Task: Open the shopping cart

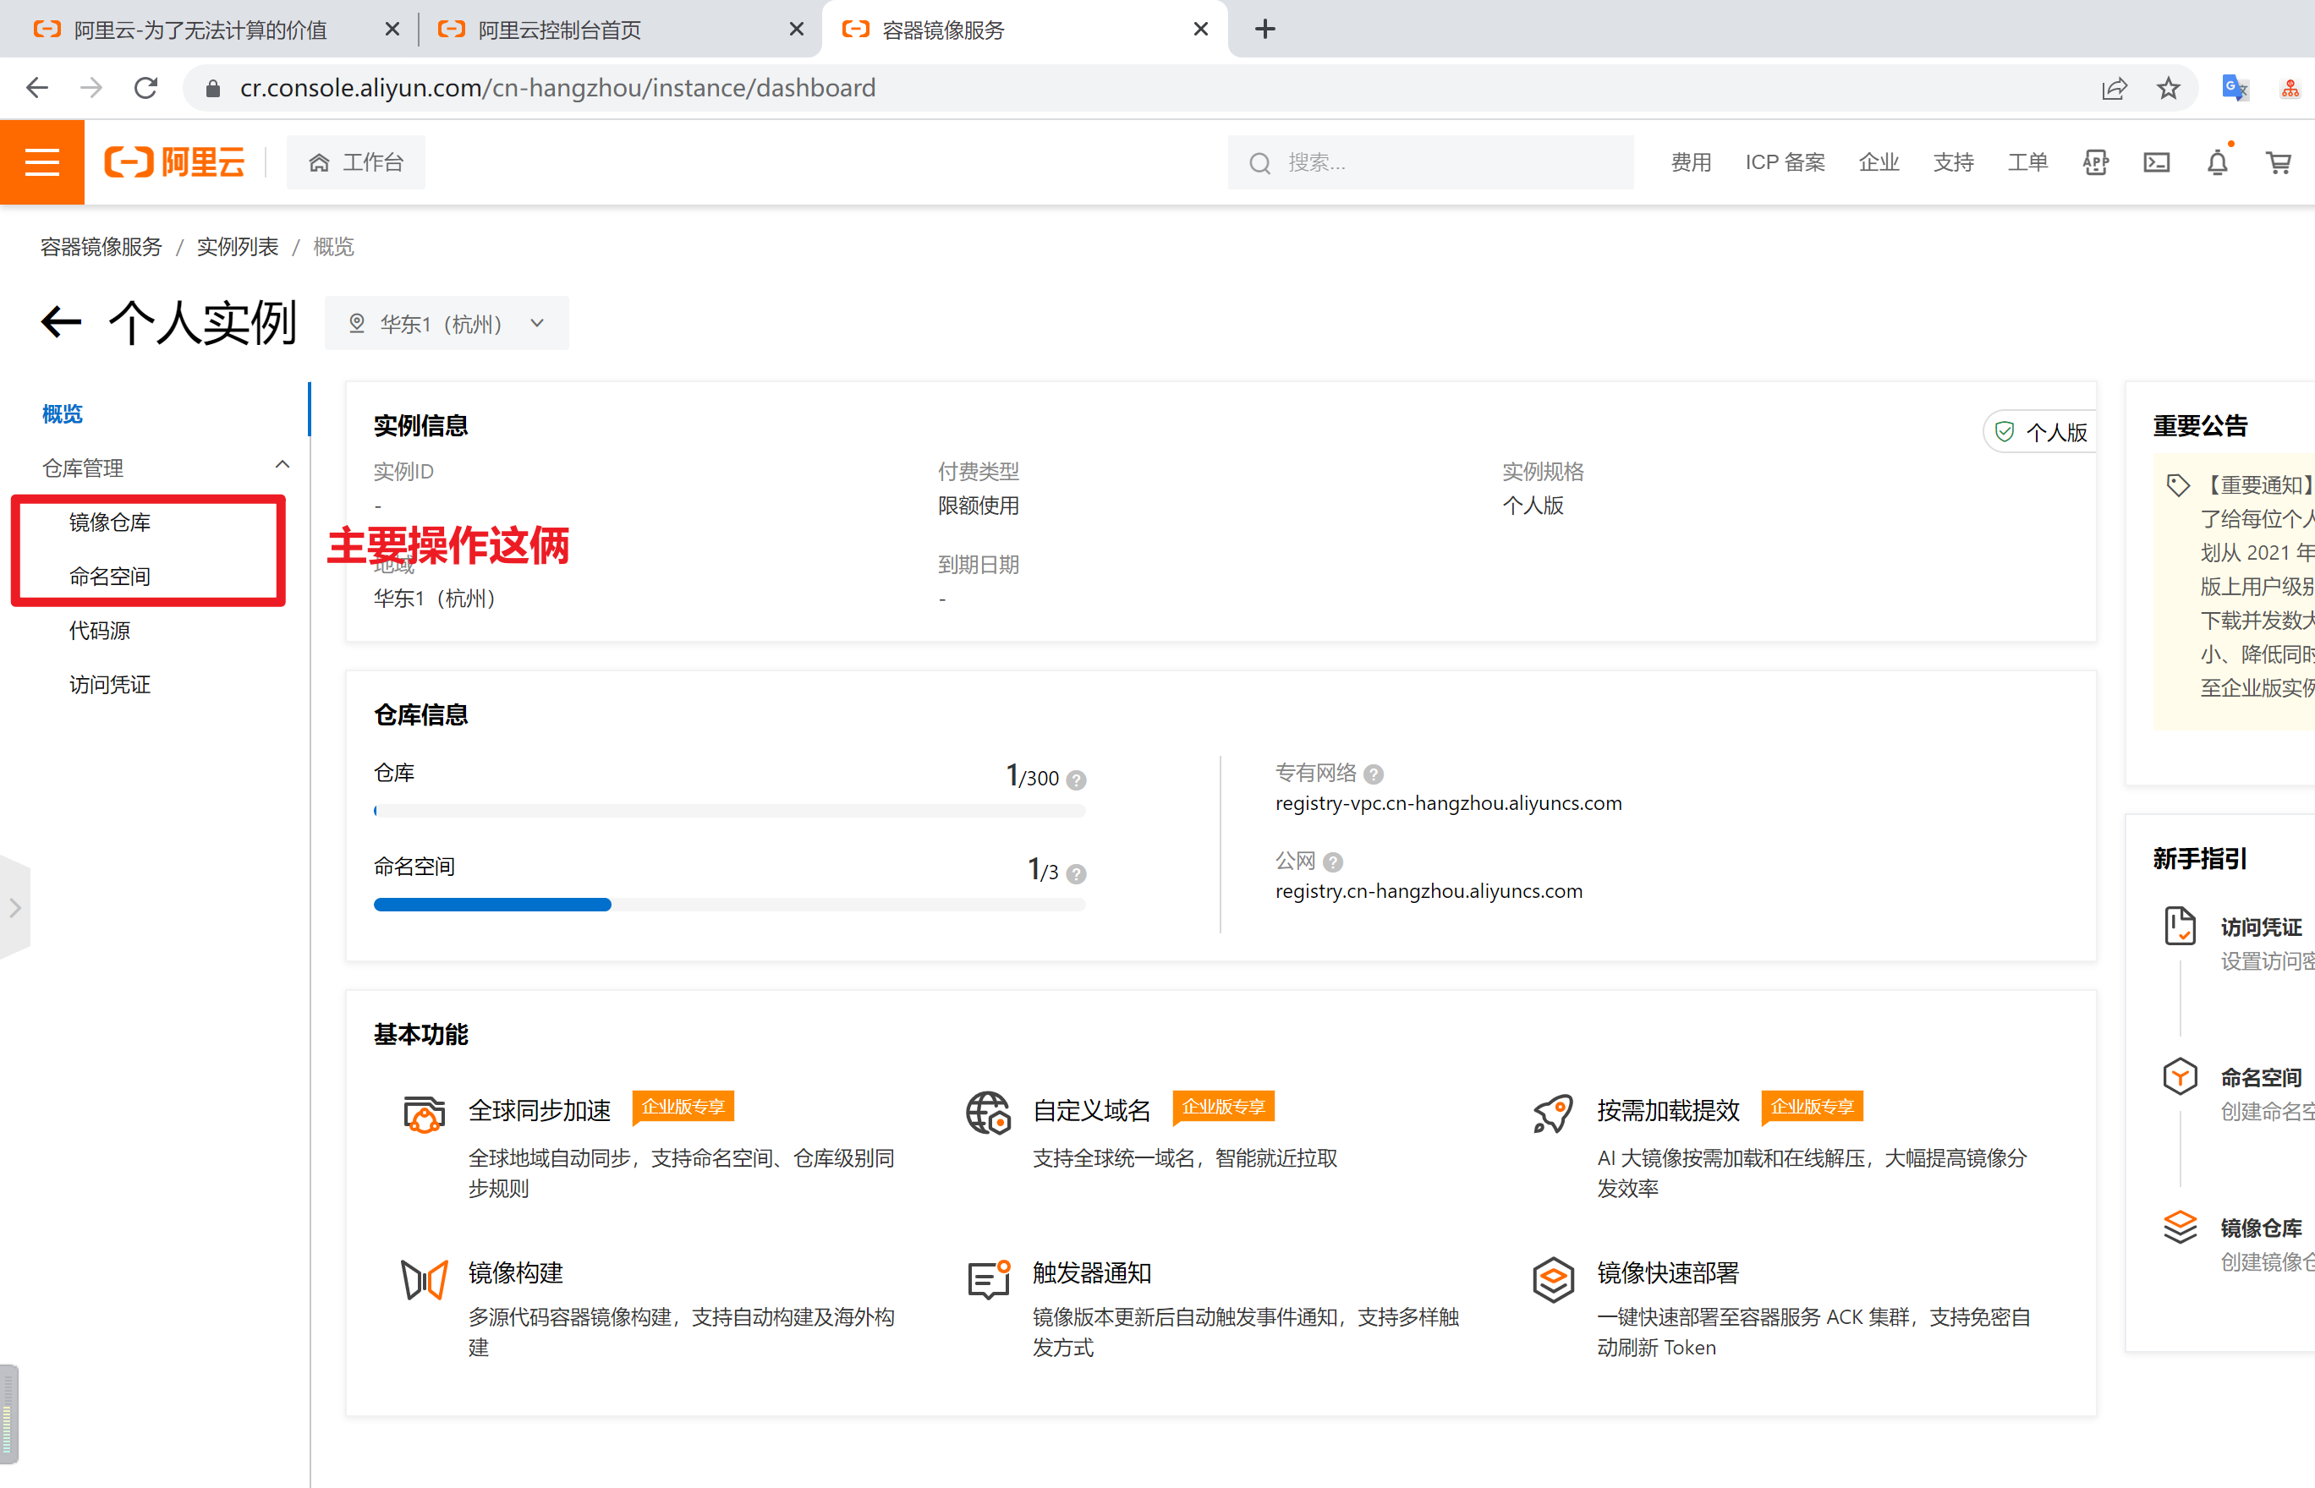Action: click(2279, 162)
